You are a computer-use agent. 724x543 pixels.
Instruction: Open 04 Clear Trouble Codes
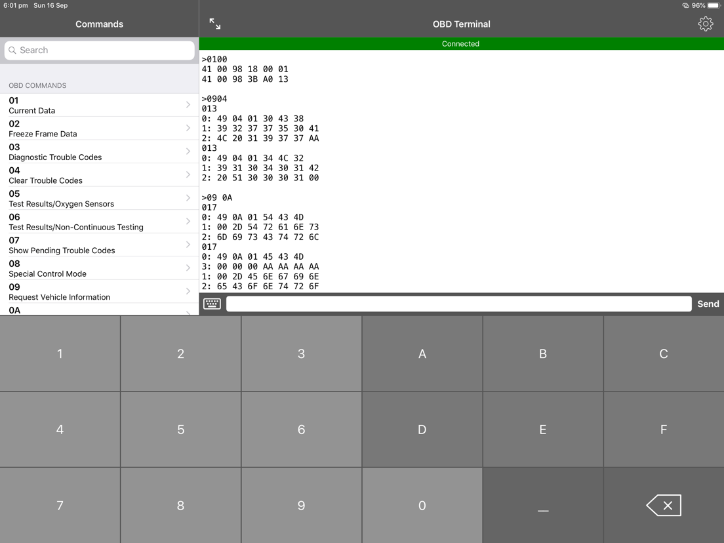click(99, 175)
